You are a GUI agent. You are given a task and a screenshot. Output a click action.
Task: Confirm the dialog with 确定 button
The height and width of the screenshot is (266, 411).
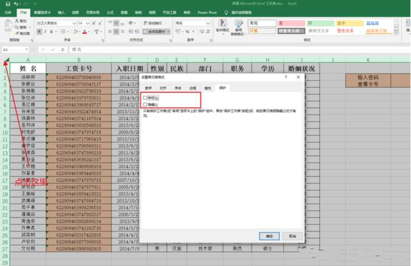coord(269,236)
